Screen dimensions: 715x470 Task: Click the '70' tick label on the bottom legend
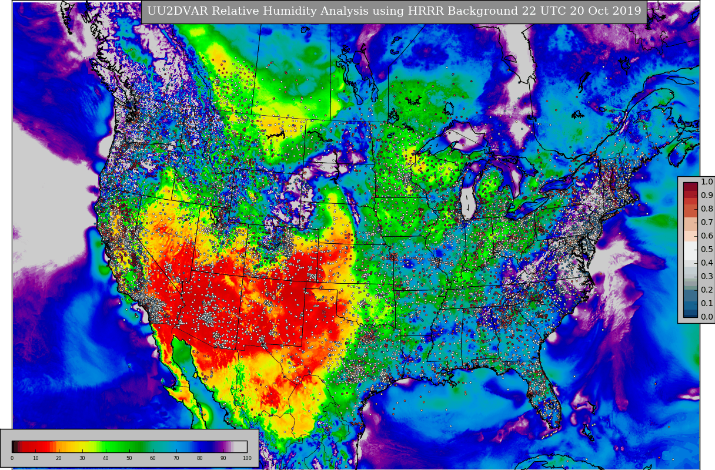[x=176, y=458]
